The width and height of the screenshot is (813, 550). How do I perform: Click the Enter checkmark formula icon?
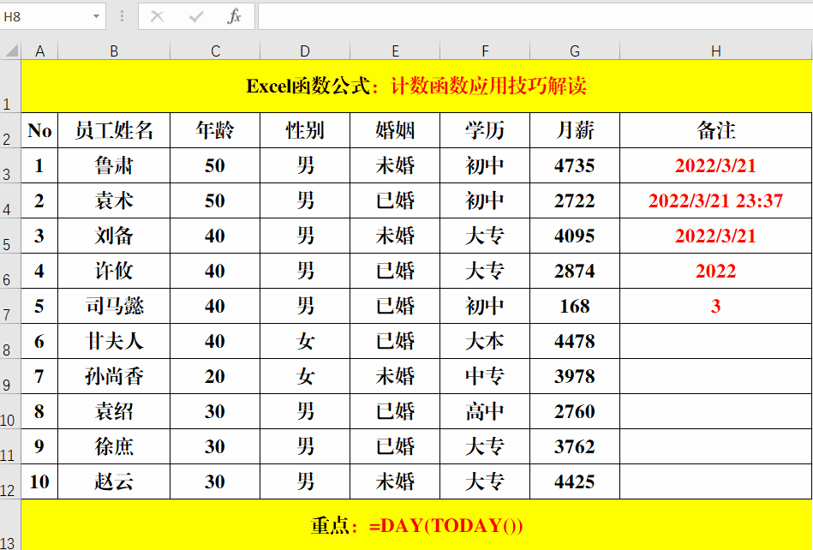pyautogui.click(x=196, y=17)
